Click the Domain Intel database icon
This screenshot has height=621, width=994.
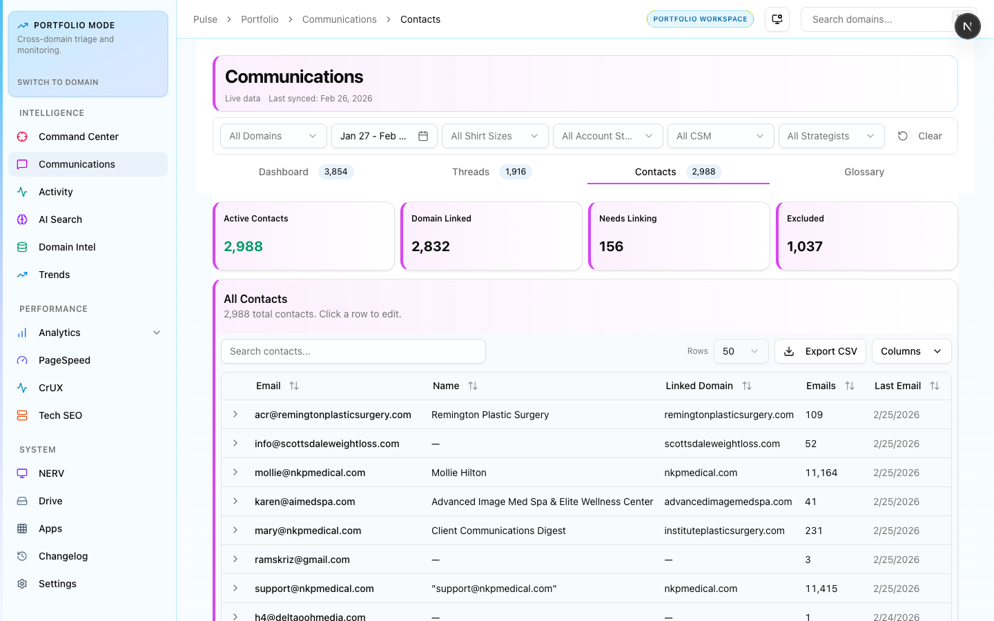(22, 247)
